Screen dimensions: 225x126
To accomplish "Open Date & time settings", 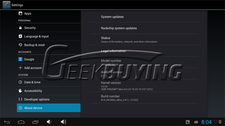I will [49, 82].
